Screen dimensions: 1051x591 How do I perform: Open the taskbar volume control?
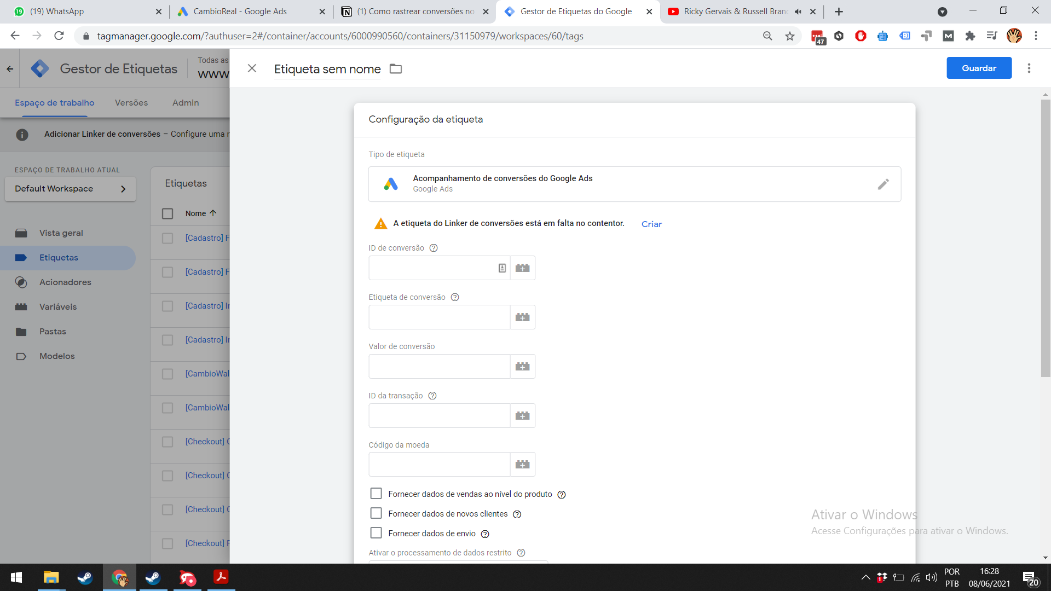[931, 578]
